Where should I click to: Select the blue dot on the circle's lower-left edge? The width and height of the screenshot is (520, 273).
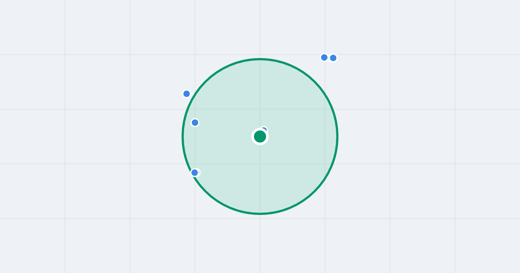(x=195, y=172)
